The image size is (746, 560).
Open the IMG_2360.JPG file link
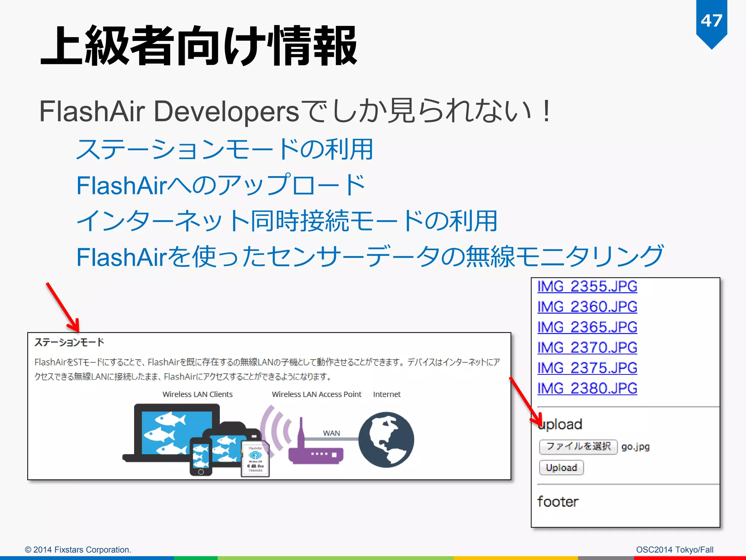587,307
